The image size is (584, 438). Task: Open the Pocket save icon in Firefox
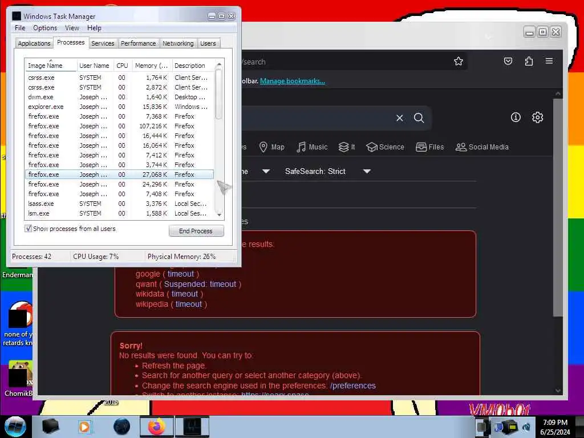(508, 61)
